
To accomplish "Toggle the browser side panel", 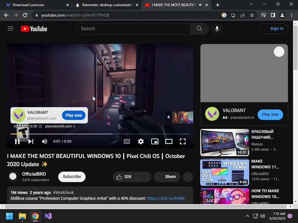I will pyautogui.click(x=273, y=15).
